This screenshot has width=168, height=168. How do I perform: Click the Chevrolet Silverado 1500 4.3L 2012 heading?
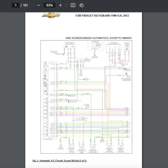pos(102,16)
